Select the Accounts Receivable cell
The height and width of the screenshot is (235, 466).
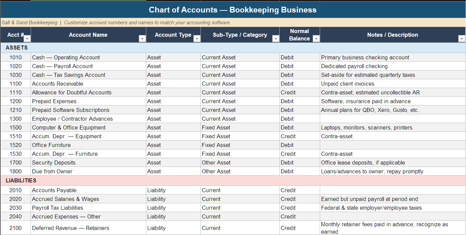pyautogui.click(x=88, y=84)
